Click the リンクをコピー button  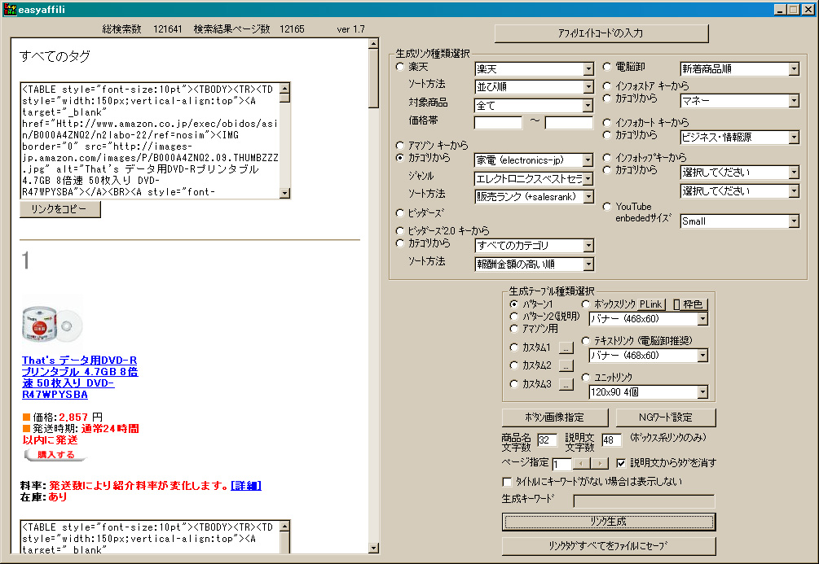pyautogui.click(x=60, y=209)
